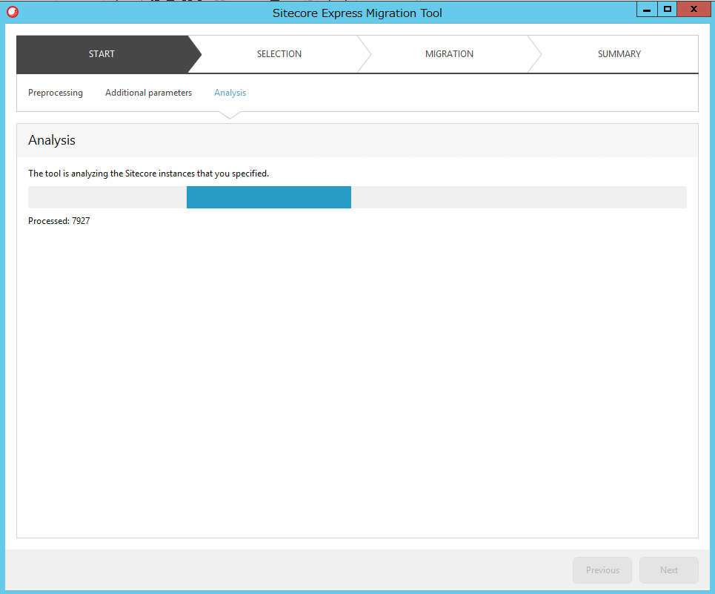Viewport: 715px width, 594px height.
Task: Open the MIGRATION wizard step
Action: pos(449,54)
